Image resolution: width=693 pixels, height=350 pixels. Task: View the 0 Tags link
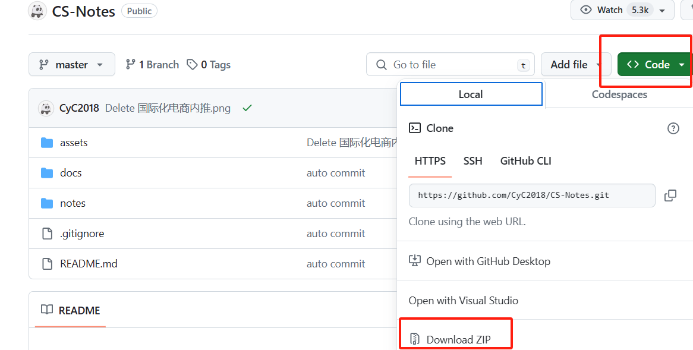point(209,65)
